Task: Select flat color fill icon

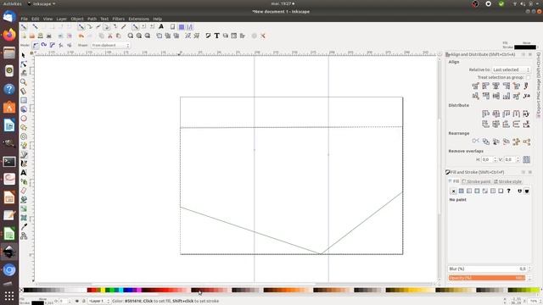Action: point(462,191)
